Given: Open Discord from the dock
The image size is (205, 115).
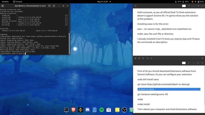Looking at the screenshot, I should pos(87,110).
